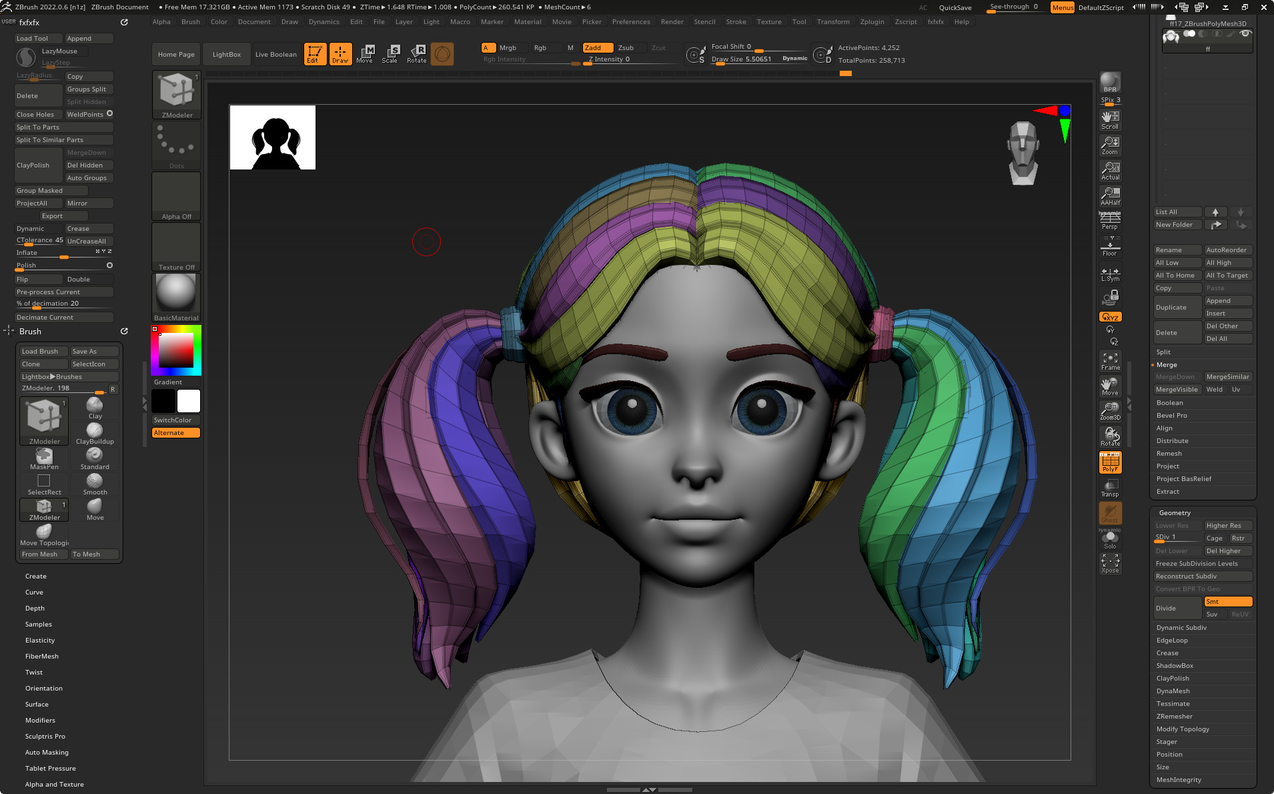
Task: Open the Preferences menu
Action: 631,22
